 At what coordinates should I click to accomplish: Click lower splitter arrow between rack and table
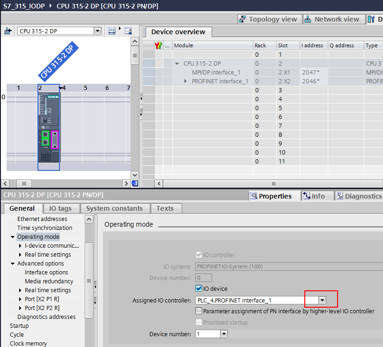[x=141, y=114]
